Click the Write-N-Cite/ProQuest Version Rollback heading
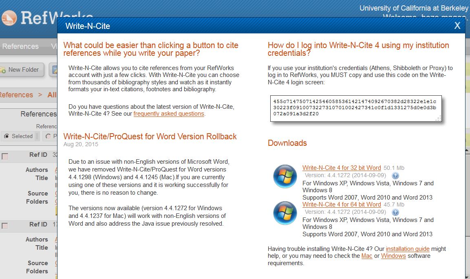470x279 pixels. [150, 136]
